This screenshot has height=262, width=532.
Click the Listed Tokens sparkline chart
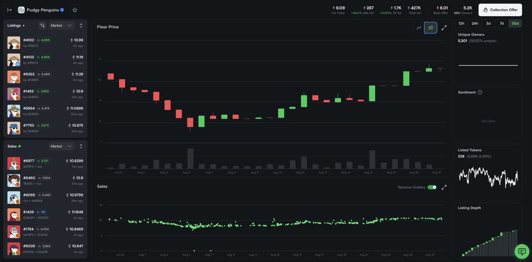(488, 177)
